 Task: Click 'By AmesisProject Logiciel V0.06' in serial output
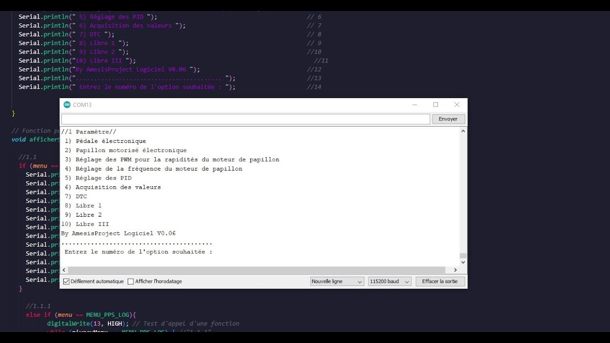coord(118,233)
